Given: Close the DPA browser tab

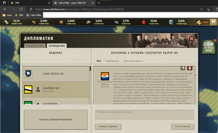Looking at the screenshot, I should coord(49,3).
